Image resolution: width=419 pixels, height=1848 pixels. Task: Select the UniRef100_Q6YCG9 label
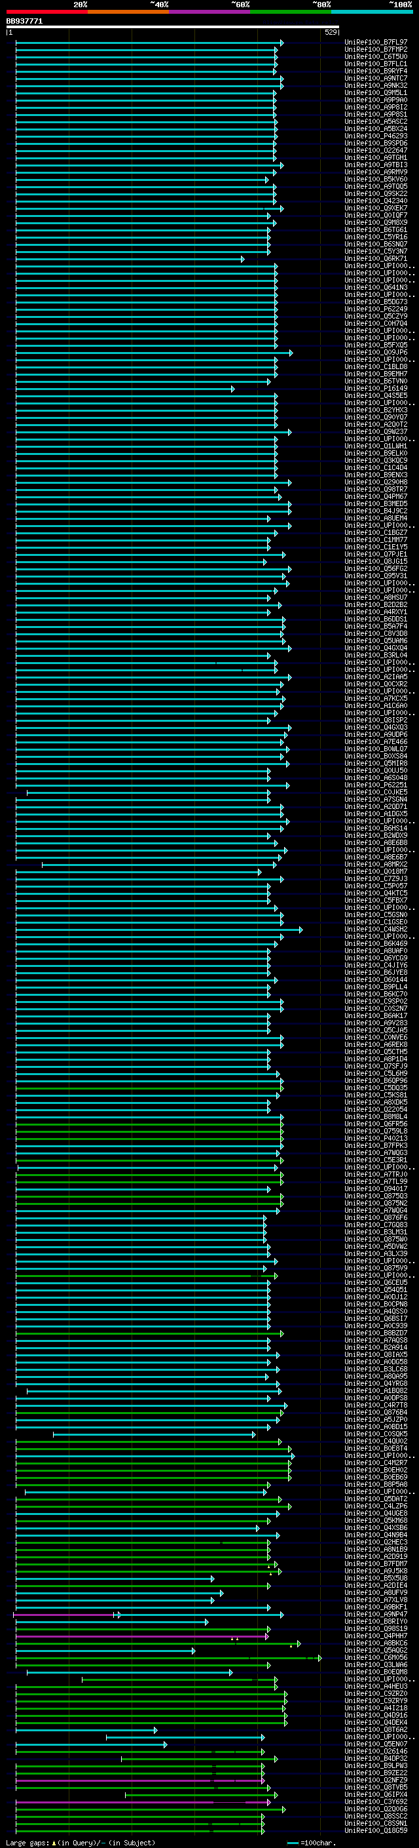pyautogui.click(x=376, y=958)
